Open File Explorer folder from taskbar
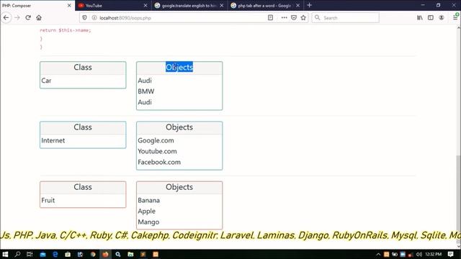This screenshot has width=461, height=259. click(130, 254)
